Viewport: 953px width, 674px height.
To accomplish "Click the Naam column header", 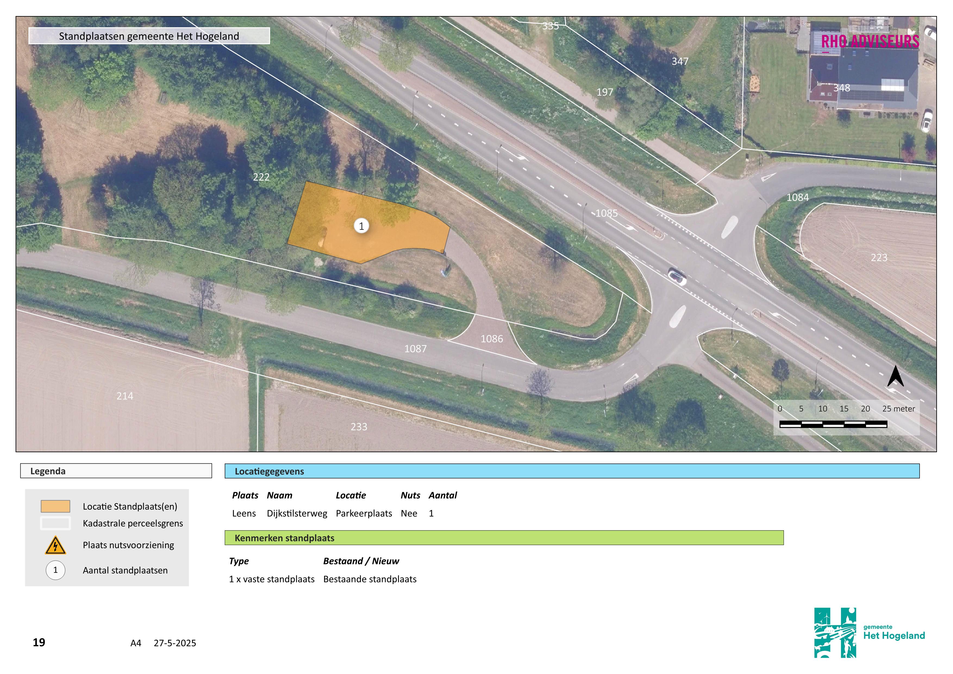I will coord(280,495).
